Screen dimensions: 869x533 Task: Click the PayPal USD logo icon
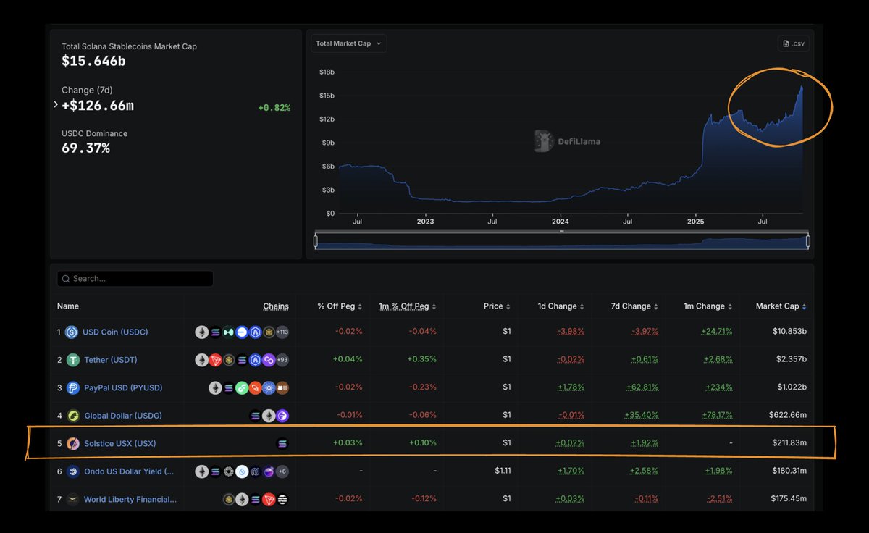(x=73, y=388)
